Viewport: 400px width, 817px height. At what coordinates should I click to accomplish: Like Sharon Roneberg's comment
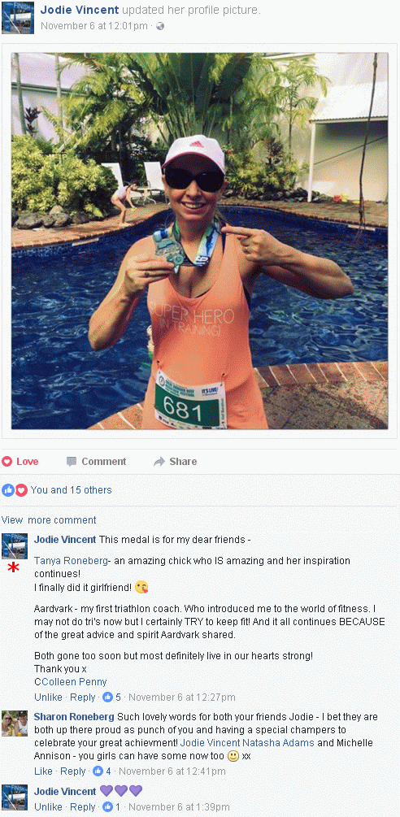[43, 771]
